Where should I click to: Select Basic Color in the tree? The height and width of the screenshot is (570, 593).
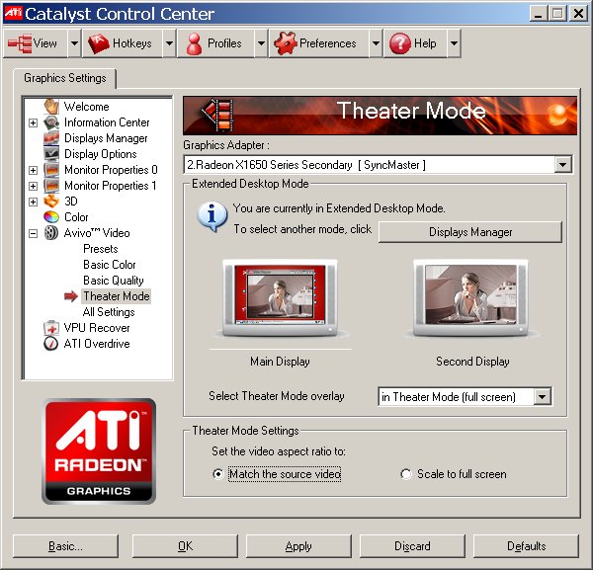pyautogui.click(x=110, y=265)
